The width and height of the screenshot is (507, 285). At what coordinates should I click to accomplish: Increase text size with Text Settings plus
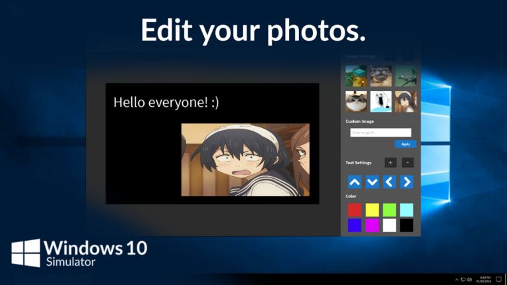pos(390,162)
